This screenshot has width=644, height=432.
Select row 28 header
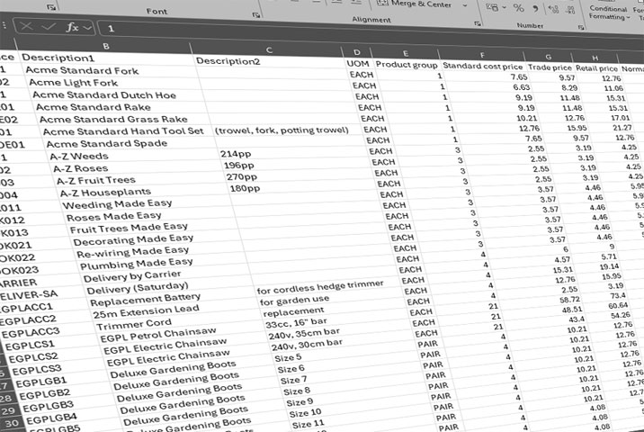(6, 399)
